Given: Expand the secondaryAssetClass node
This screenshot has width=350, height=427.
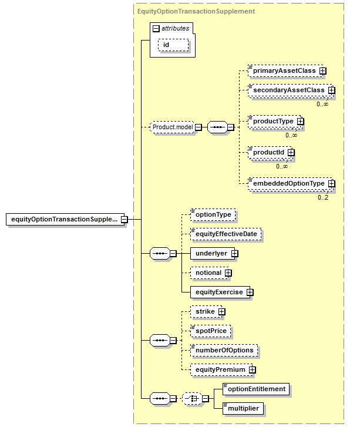Looking at the screenshot, I should 331,90.
